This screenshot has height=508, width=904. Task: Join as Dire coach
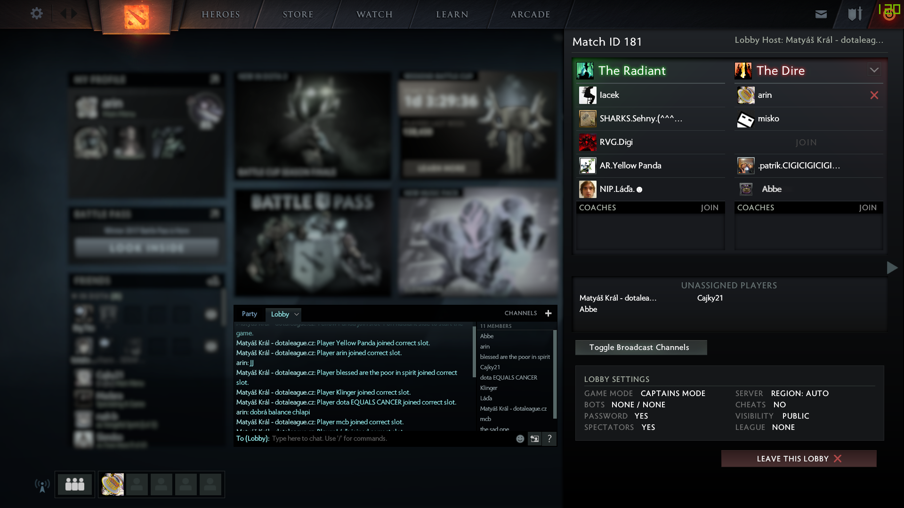click(868, 207)
